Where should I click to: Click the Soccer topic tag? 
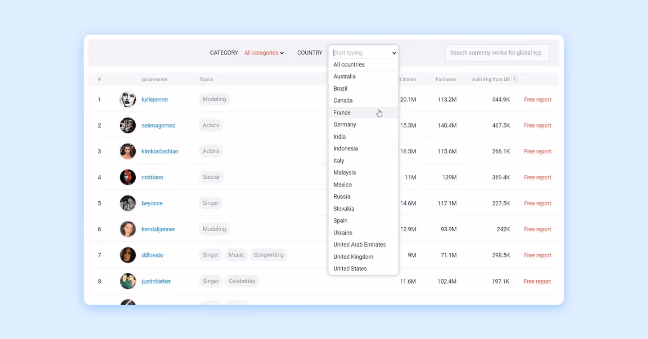[211, 177]
